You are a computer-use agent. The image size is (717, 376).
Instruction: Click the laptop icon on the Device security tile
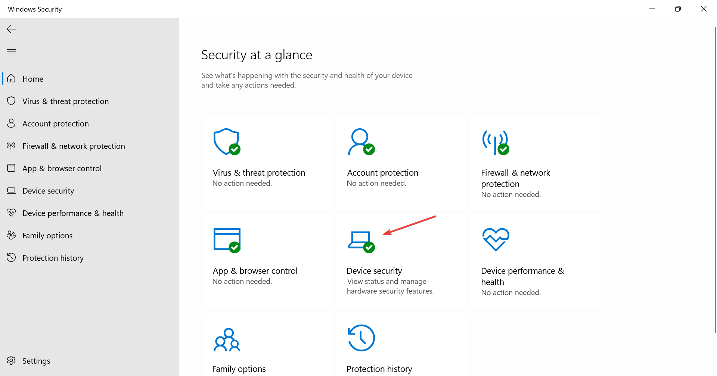pos(360,240)
